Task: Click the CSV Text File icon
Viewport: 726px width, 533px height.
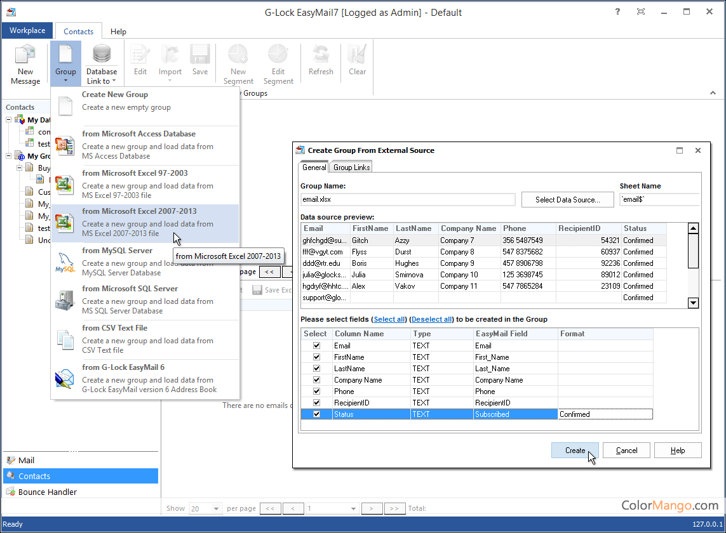Action: (65, 339)
